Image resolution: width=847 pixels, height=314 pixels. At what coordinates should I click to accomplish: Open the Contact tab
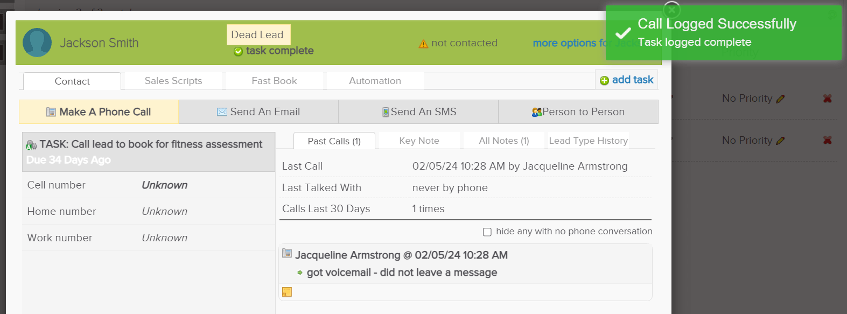(72, 81)
